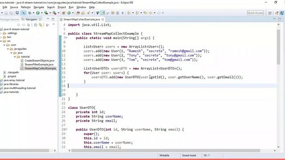Create a new Java package icon

[64, 13]
